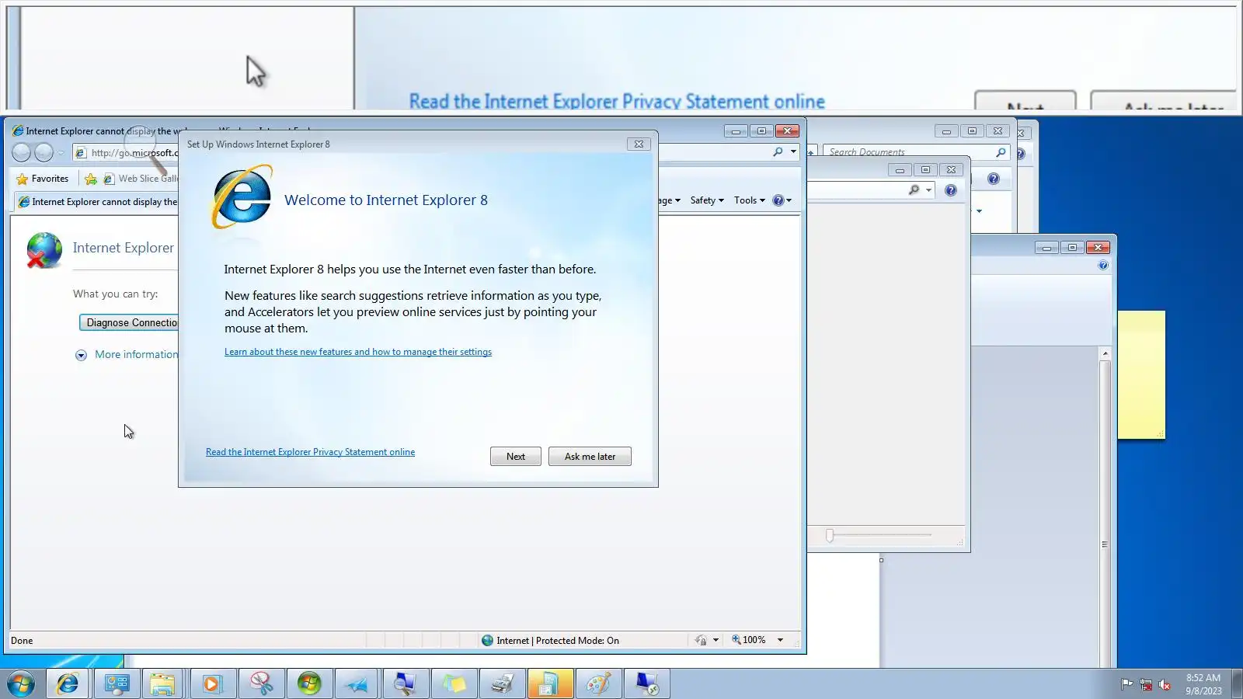
Task: Open the Web Slice Gallery favorite
Action: pyautogui.click(x=141, y=179)
